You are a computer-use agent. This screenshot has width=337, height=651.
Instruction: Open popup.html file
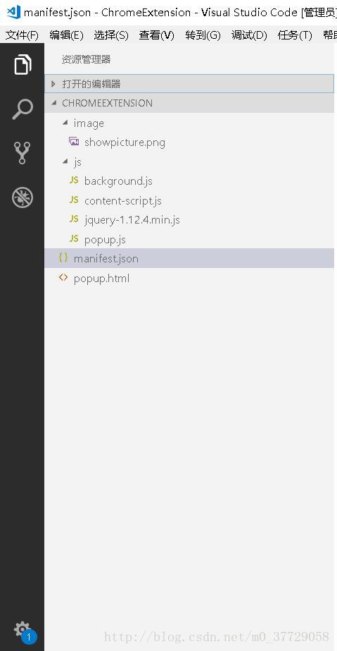pyautogui.click(x=189, y=278)
